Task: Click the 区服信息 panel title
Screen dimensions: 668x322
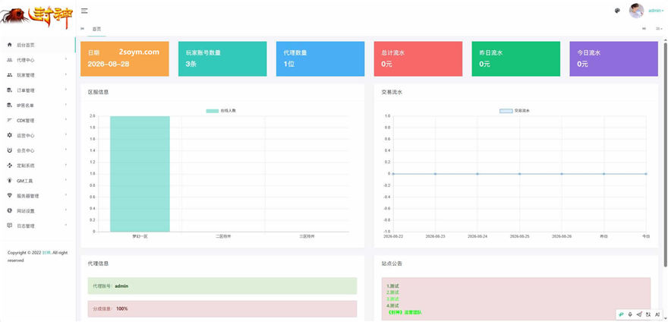Action: 98,92
